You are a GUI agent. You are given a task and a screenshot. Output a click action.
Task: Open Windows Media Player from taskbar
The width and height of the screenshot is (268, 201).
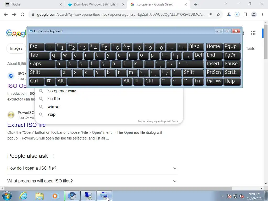tap(55, 196)
